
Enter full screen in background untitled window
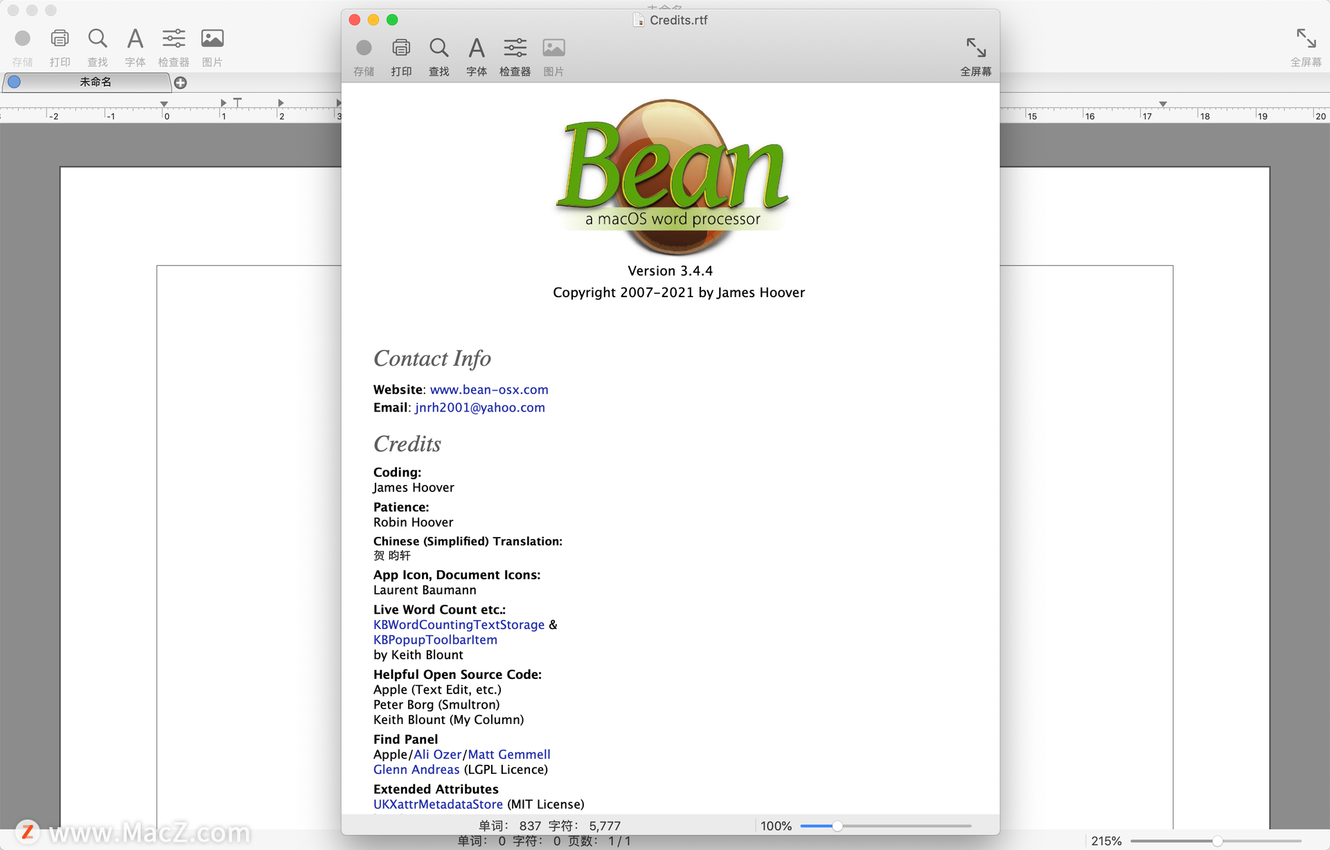pos(1306,38)
